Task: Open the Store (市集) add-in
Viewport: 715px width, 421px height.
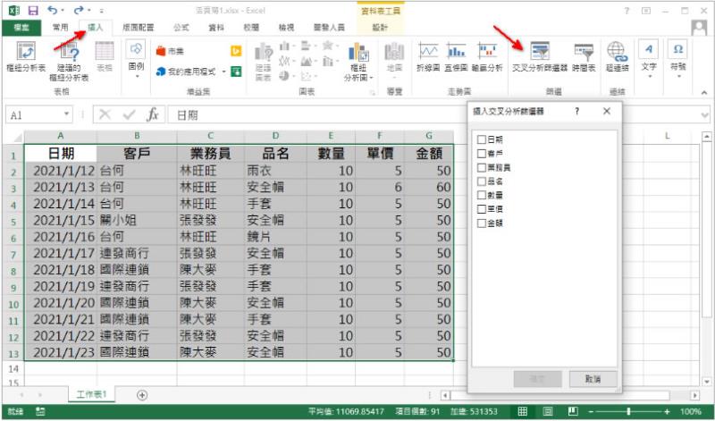Action: 170,51
